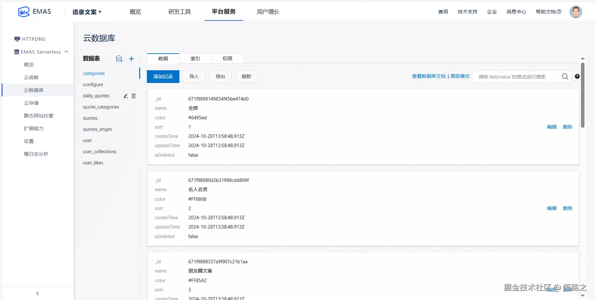The width and height of the screenshot is (595, 300).
Task: Select the quotes_imges data table
Action: pos(97,129)
